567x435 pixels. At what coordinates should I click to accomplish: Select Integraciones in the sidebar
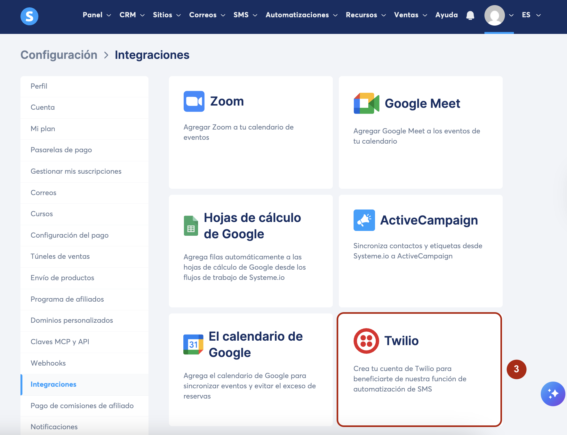point(84,384)
